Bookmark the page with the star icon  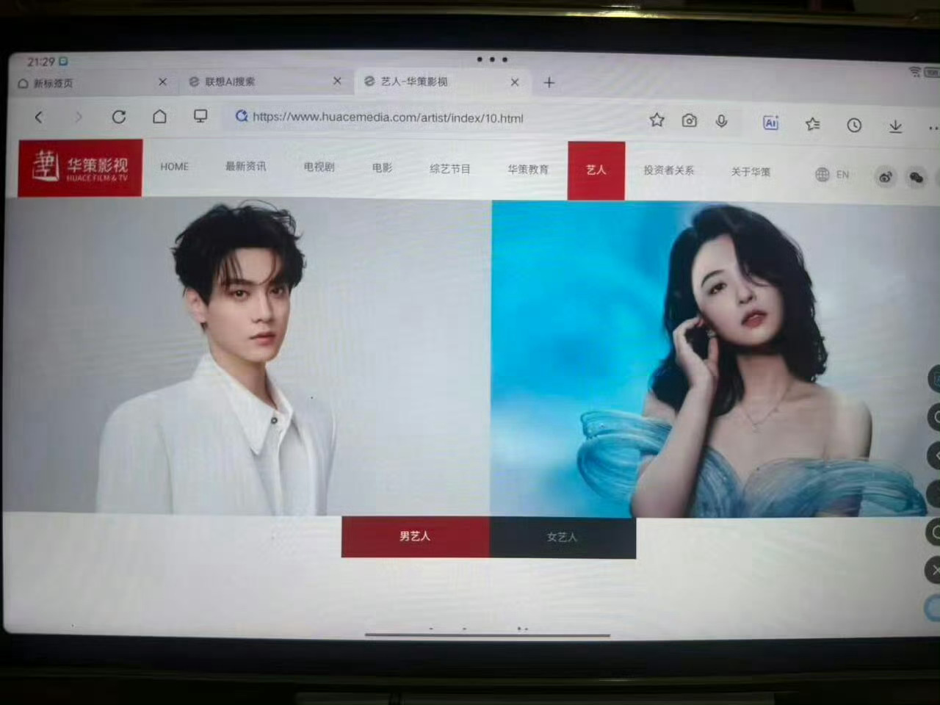click(x=657, y=120)
